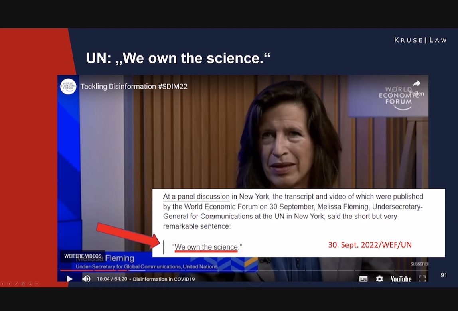Toggle subtitles on the video player
The image size is (458, 311).
coord(363,279)
